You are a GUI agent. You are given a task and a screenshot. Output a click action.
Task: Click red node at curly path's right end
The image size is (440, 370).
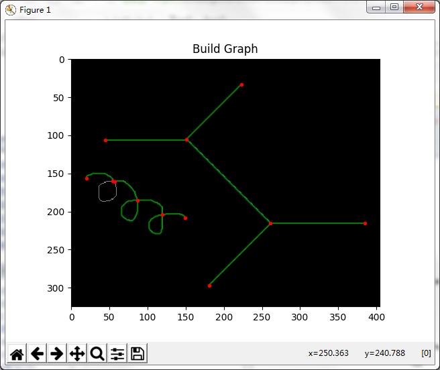186,219
